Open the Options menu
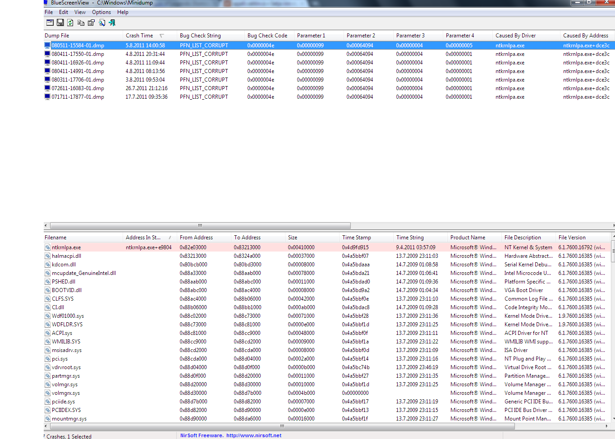The height and width of the screenshot is (439, 615). tap(101, 12)
